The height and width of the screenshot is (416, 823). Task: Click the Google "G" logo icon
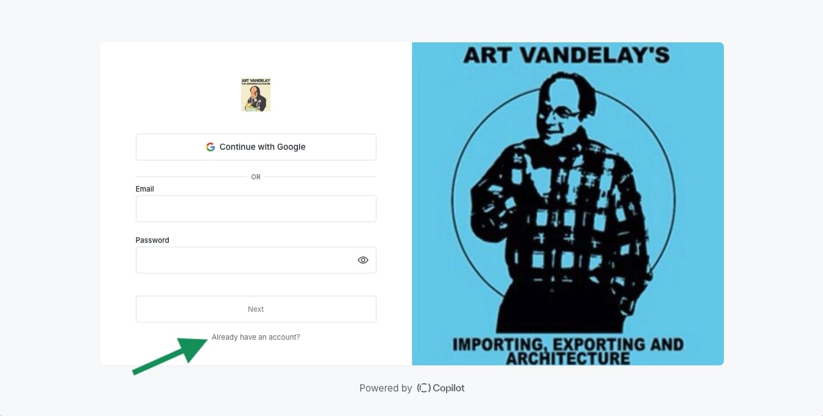pyautogui.click(x=210, y=147)
